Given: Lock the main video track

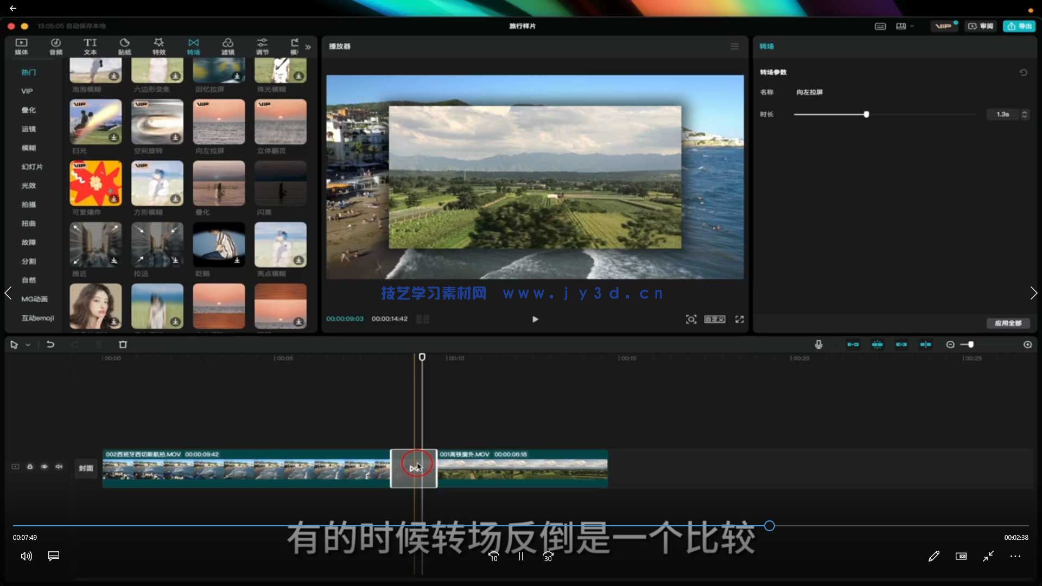Looking at the screenshot, I should point(30,467).
